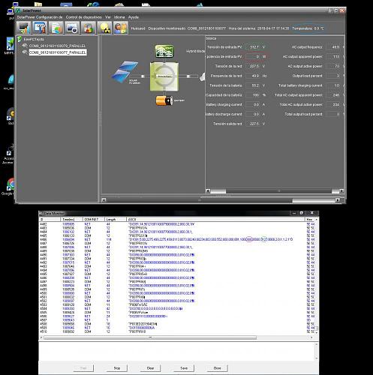
Task: Click the Save button in Data Monitor
Action: (184, 368)
